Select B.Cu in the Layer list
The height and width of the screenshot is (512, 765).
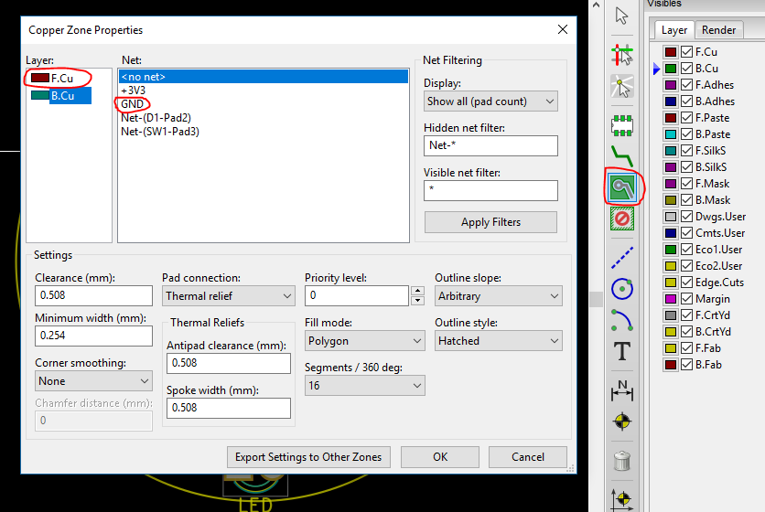(x=61, y=96)
